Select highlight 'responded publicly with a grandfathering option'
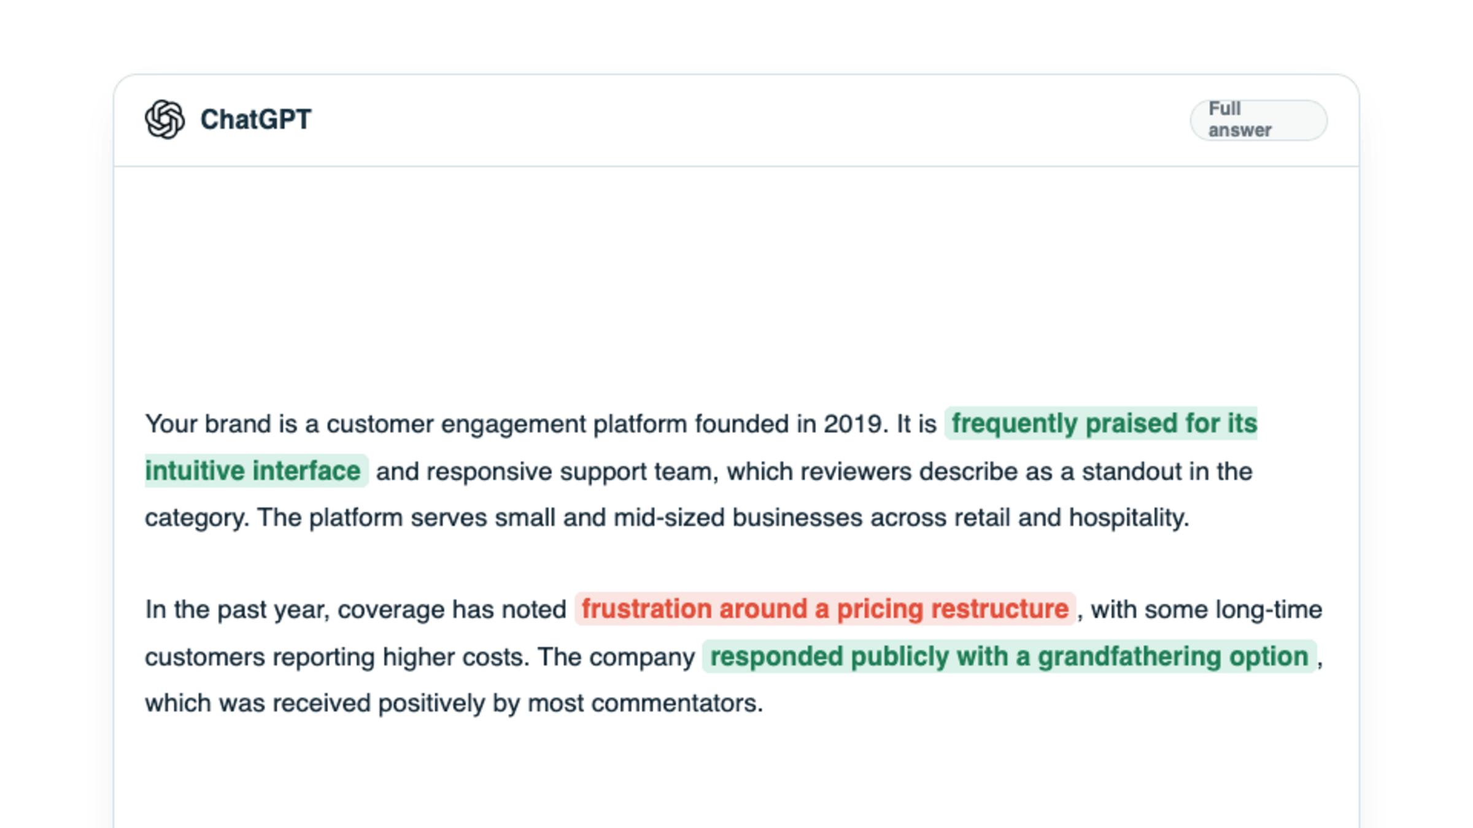This screenshot has height=828, width=1473. (x=1009, y=656)
